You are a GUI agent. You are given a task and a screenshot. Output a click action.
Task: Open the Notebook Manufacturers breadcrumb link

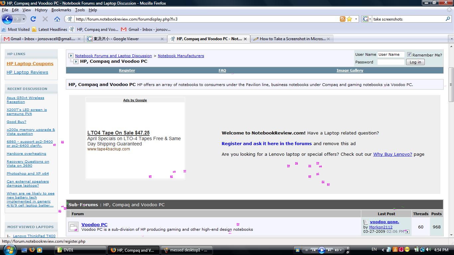coord(181,56)
